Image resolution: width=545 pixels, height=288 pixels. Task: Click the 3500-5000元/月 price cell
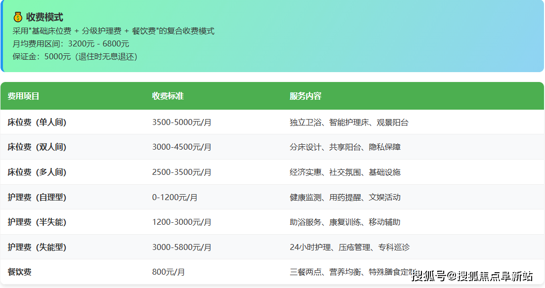click(180, 122)
